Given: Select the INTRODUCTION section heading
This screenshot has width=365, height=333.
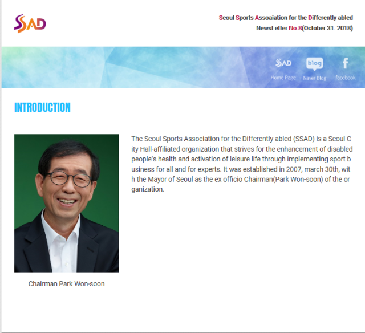Looking at the screenshot, I should [42, 107].
